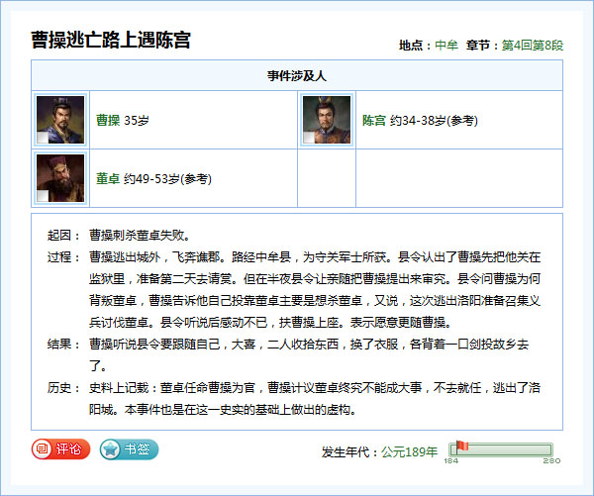The width and height of the screenshot is (594, 496).
Task: Click the 曹操 portrait thumbnail
Action: pos(60,120)
